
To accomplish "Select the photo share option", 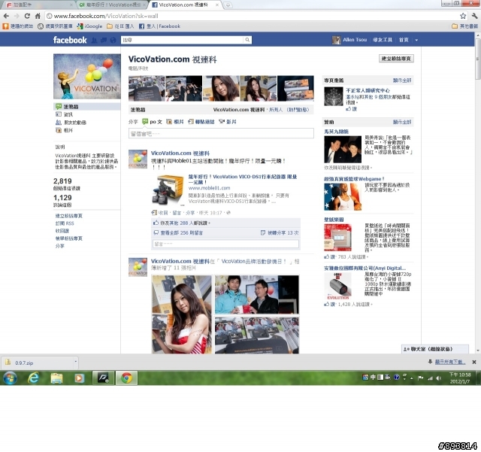I will [x=175, y=122].
